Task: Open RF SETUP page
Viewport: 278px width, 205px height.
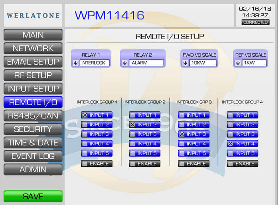Action: [x=33, y=75]
